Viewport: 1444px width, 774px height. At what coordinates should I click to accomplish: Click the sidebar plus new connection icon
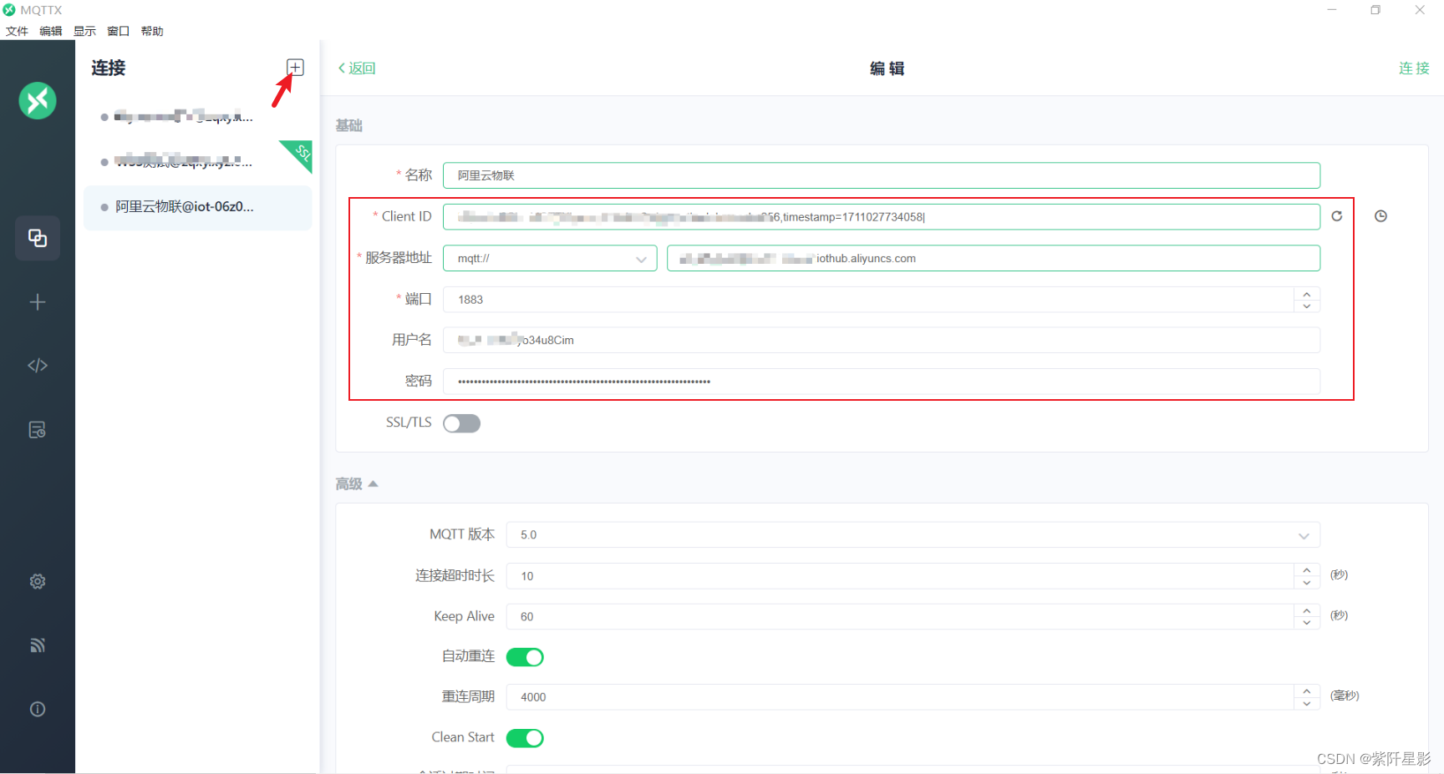(x=38, y=302)
